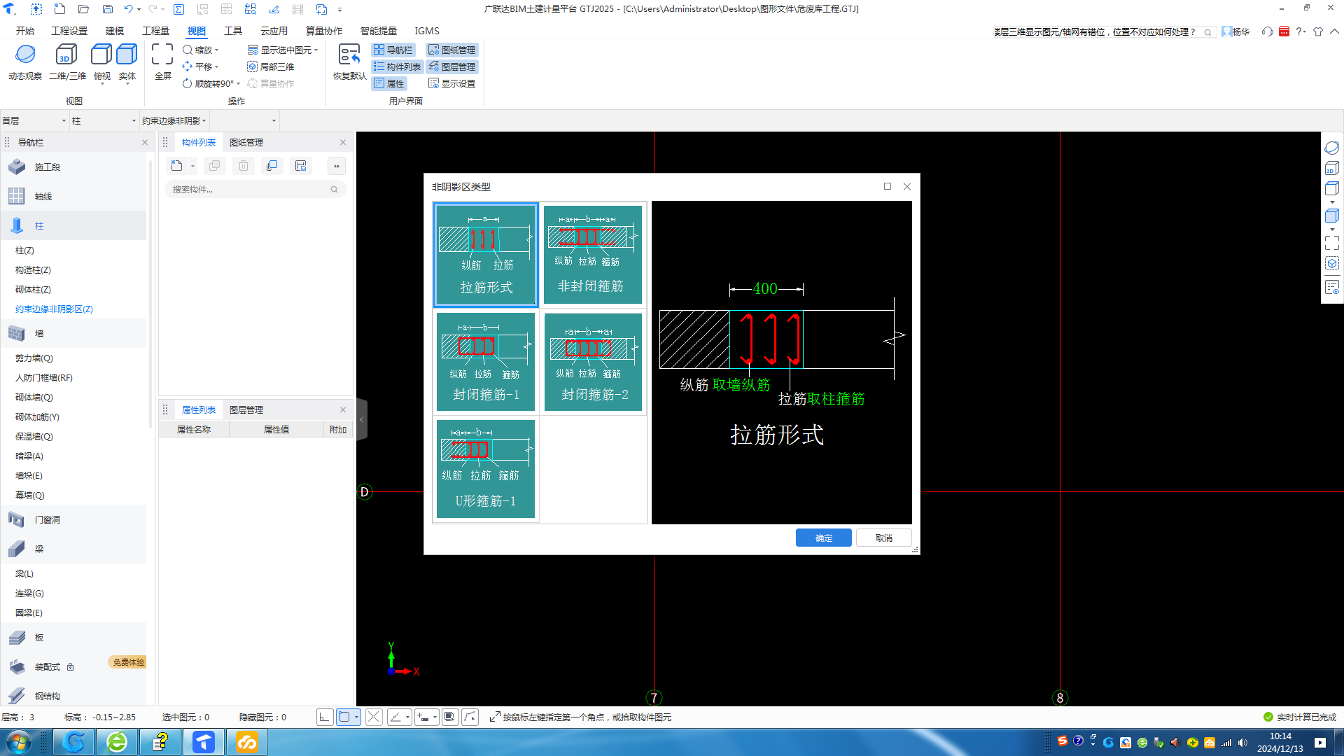Click the search magnifier in component search box
Image resolution: width=1344 pixels, height=756 pixels.
tap(334, 190)
